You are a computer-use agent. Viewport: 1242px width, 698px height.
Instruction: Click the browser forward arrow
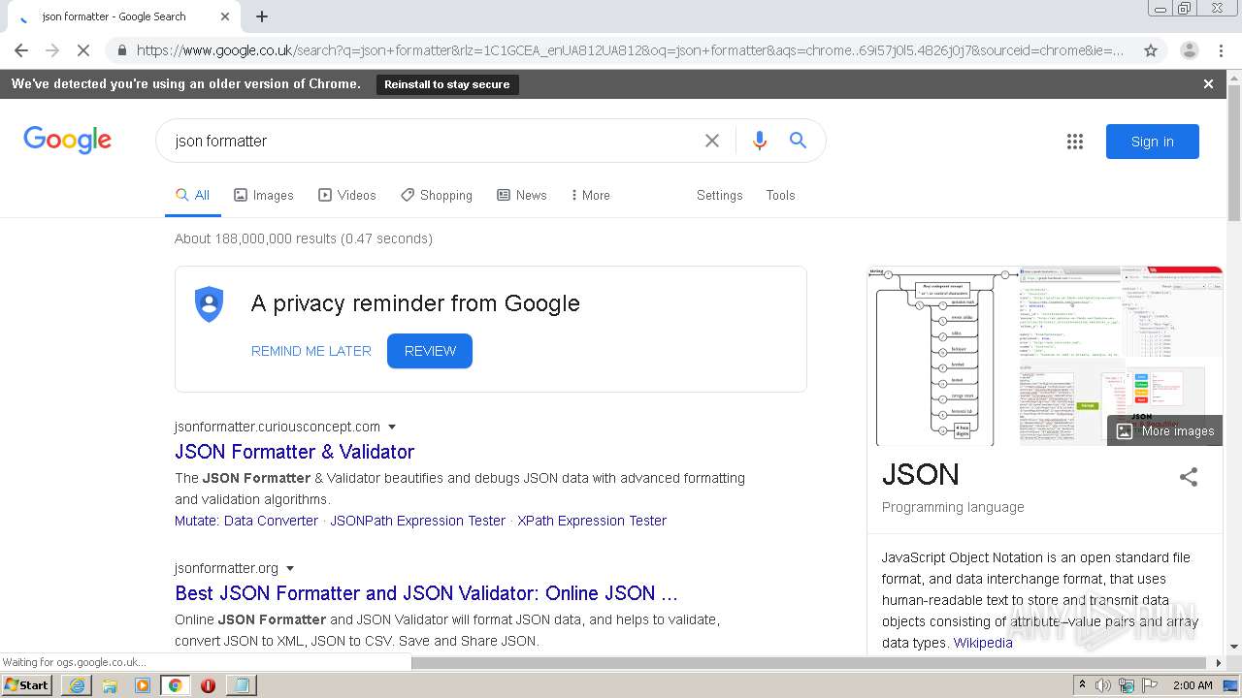52,50
